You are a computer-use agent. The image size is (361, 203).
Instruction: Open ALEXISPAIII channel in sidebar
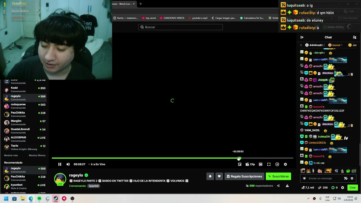click(25, 139)
